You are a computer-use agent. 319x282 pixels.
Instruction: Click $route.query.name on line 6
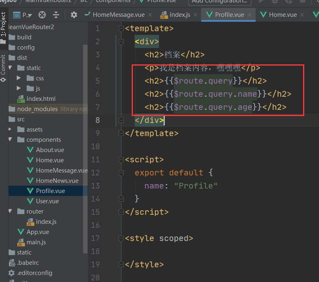click(x=216, y=94)
